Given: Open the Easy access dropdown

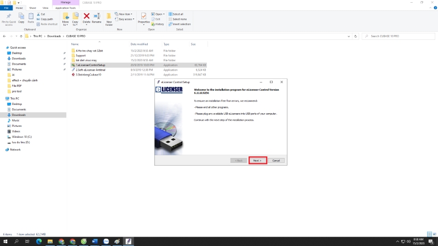Looking at the screenshot, I should pos(125,19).
